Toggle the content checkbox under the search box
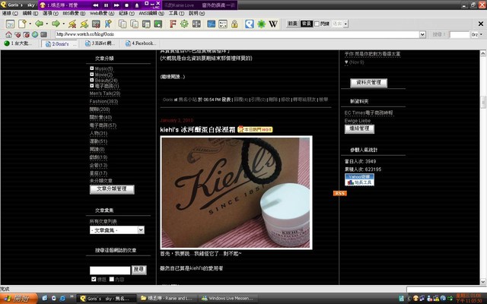This screenshot has width=487, height=304. click(112, 279)
